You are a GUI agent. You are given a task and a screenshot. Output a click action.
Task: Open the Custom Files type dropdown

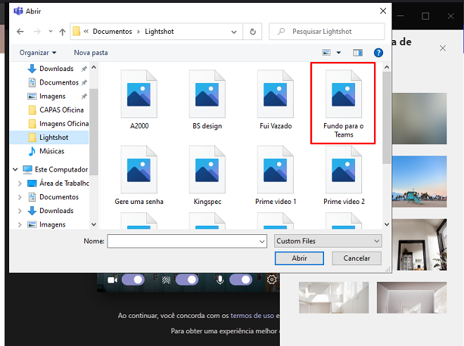click(328, 241)
